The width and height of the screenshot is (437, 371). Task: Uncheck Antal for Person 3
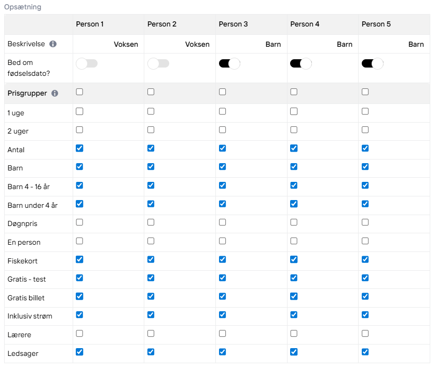(x=223, y=148)
